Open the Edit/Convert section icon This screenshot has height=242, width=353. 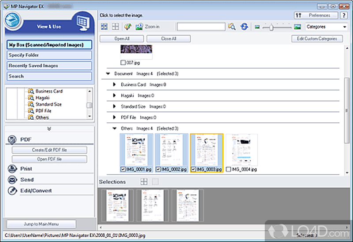point(12,191)
